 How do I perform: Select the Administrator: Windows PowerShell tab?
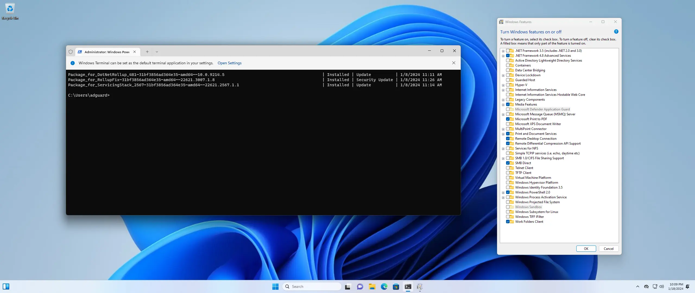coord(107,52)
